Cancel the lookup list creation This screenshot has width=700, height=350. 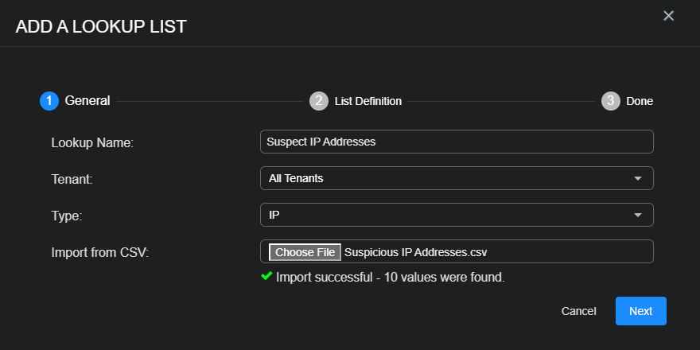(x=578, y=311)
